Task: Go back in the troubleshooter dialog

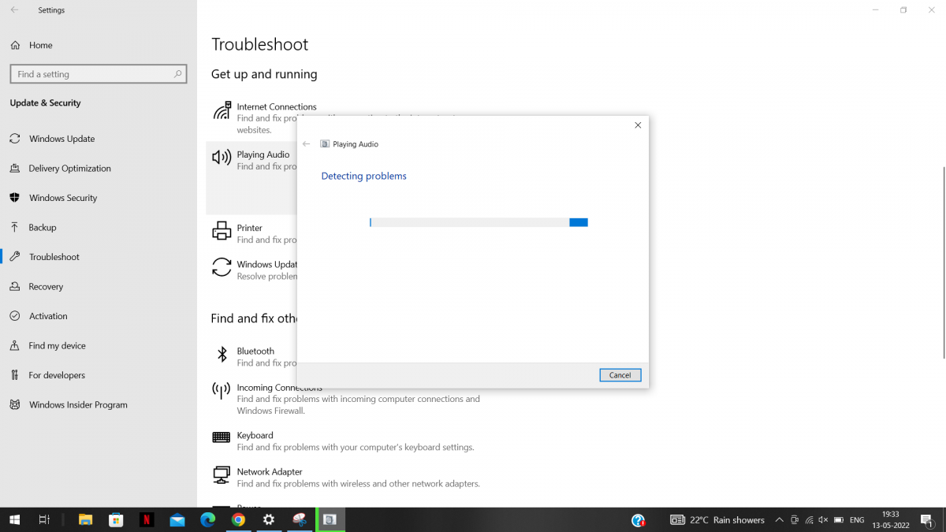Action: click(306, 143)
